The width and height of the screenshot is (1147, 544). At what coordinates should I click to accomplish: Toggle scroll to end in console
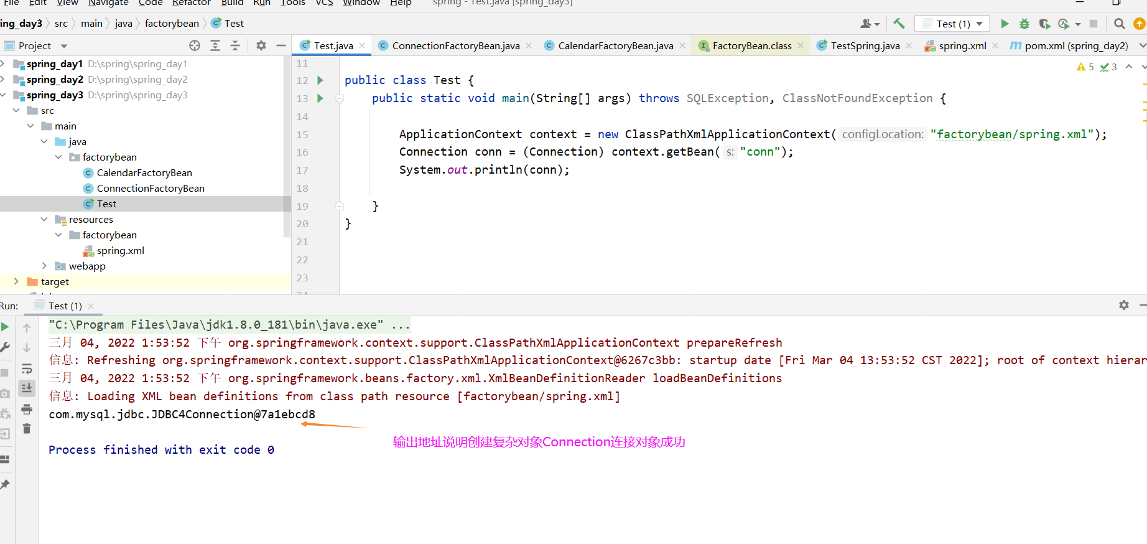pos(27,388)
